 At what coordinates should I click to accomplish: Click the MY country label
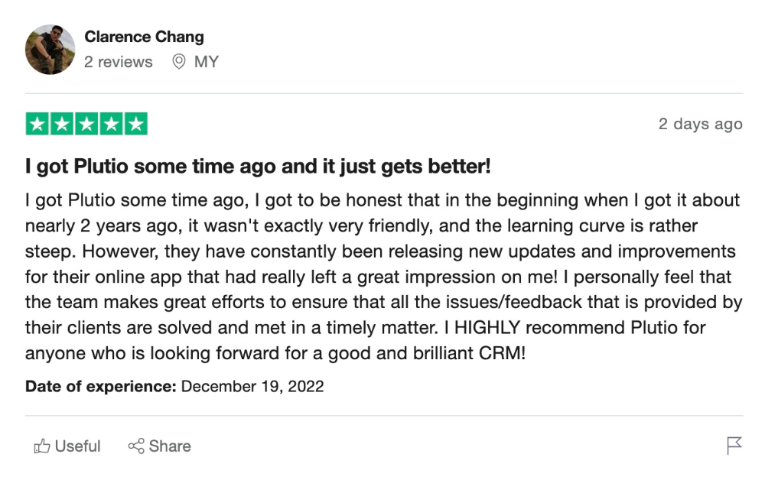click(x=207, y=62)
